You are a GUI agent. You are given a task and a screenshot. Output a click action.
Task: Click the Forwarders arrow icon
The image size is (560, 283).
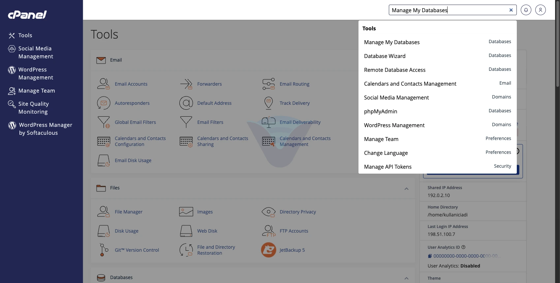(186, 84)
